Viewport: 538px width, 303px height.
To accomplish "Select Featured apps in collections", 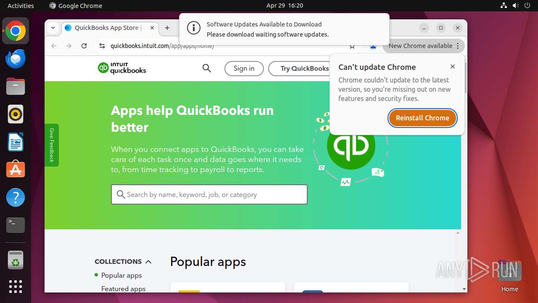I will [124, 289].
